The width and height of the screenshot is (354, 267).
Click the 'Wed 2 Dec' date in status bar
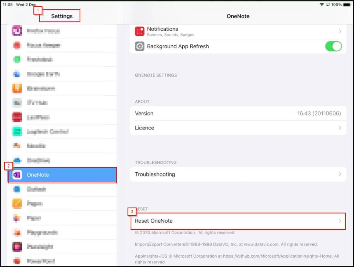(x=26, y=4)
